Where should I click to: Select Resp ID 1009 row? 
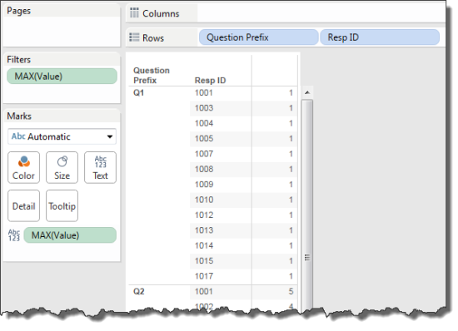[204, 185]
